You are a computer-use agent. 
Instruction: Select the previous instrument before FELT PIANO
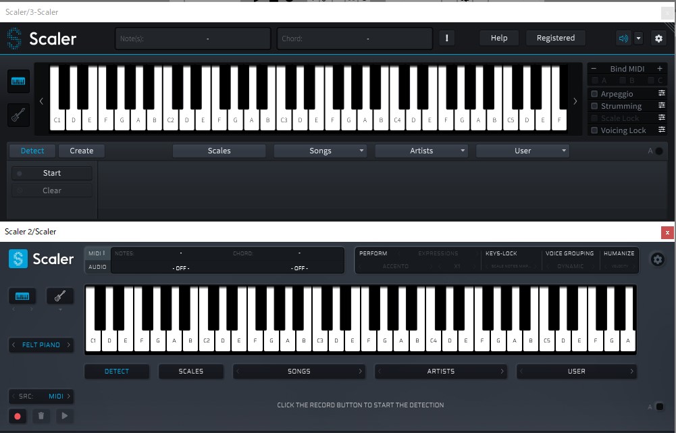coord(14,345)
